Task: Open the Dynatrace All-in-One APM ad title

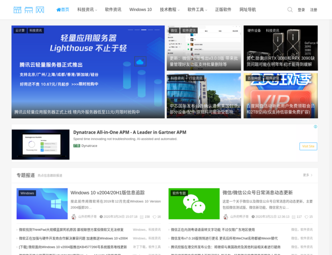Action: coord(130,133)
